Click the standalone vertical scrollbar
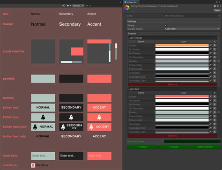Image resolution: width=222 pixels, height=170 pixels. (x=116, y=52)
